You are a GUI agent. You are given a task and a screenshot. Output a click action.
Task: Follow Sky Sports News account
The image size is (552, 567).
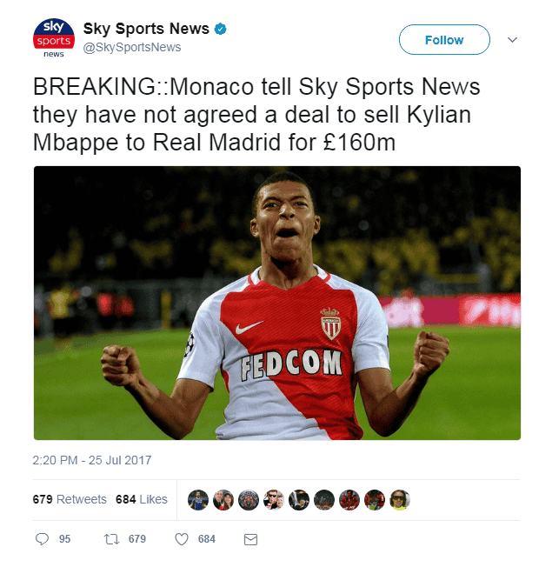coord(444,40)
